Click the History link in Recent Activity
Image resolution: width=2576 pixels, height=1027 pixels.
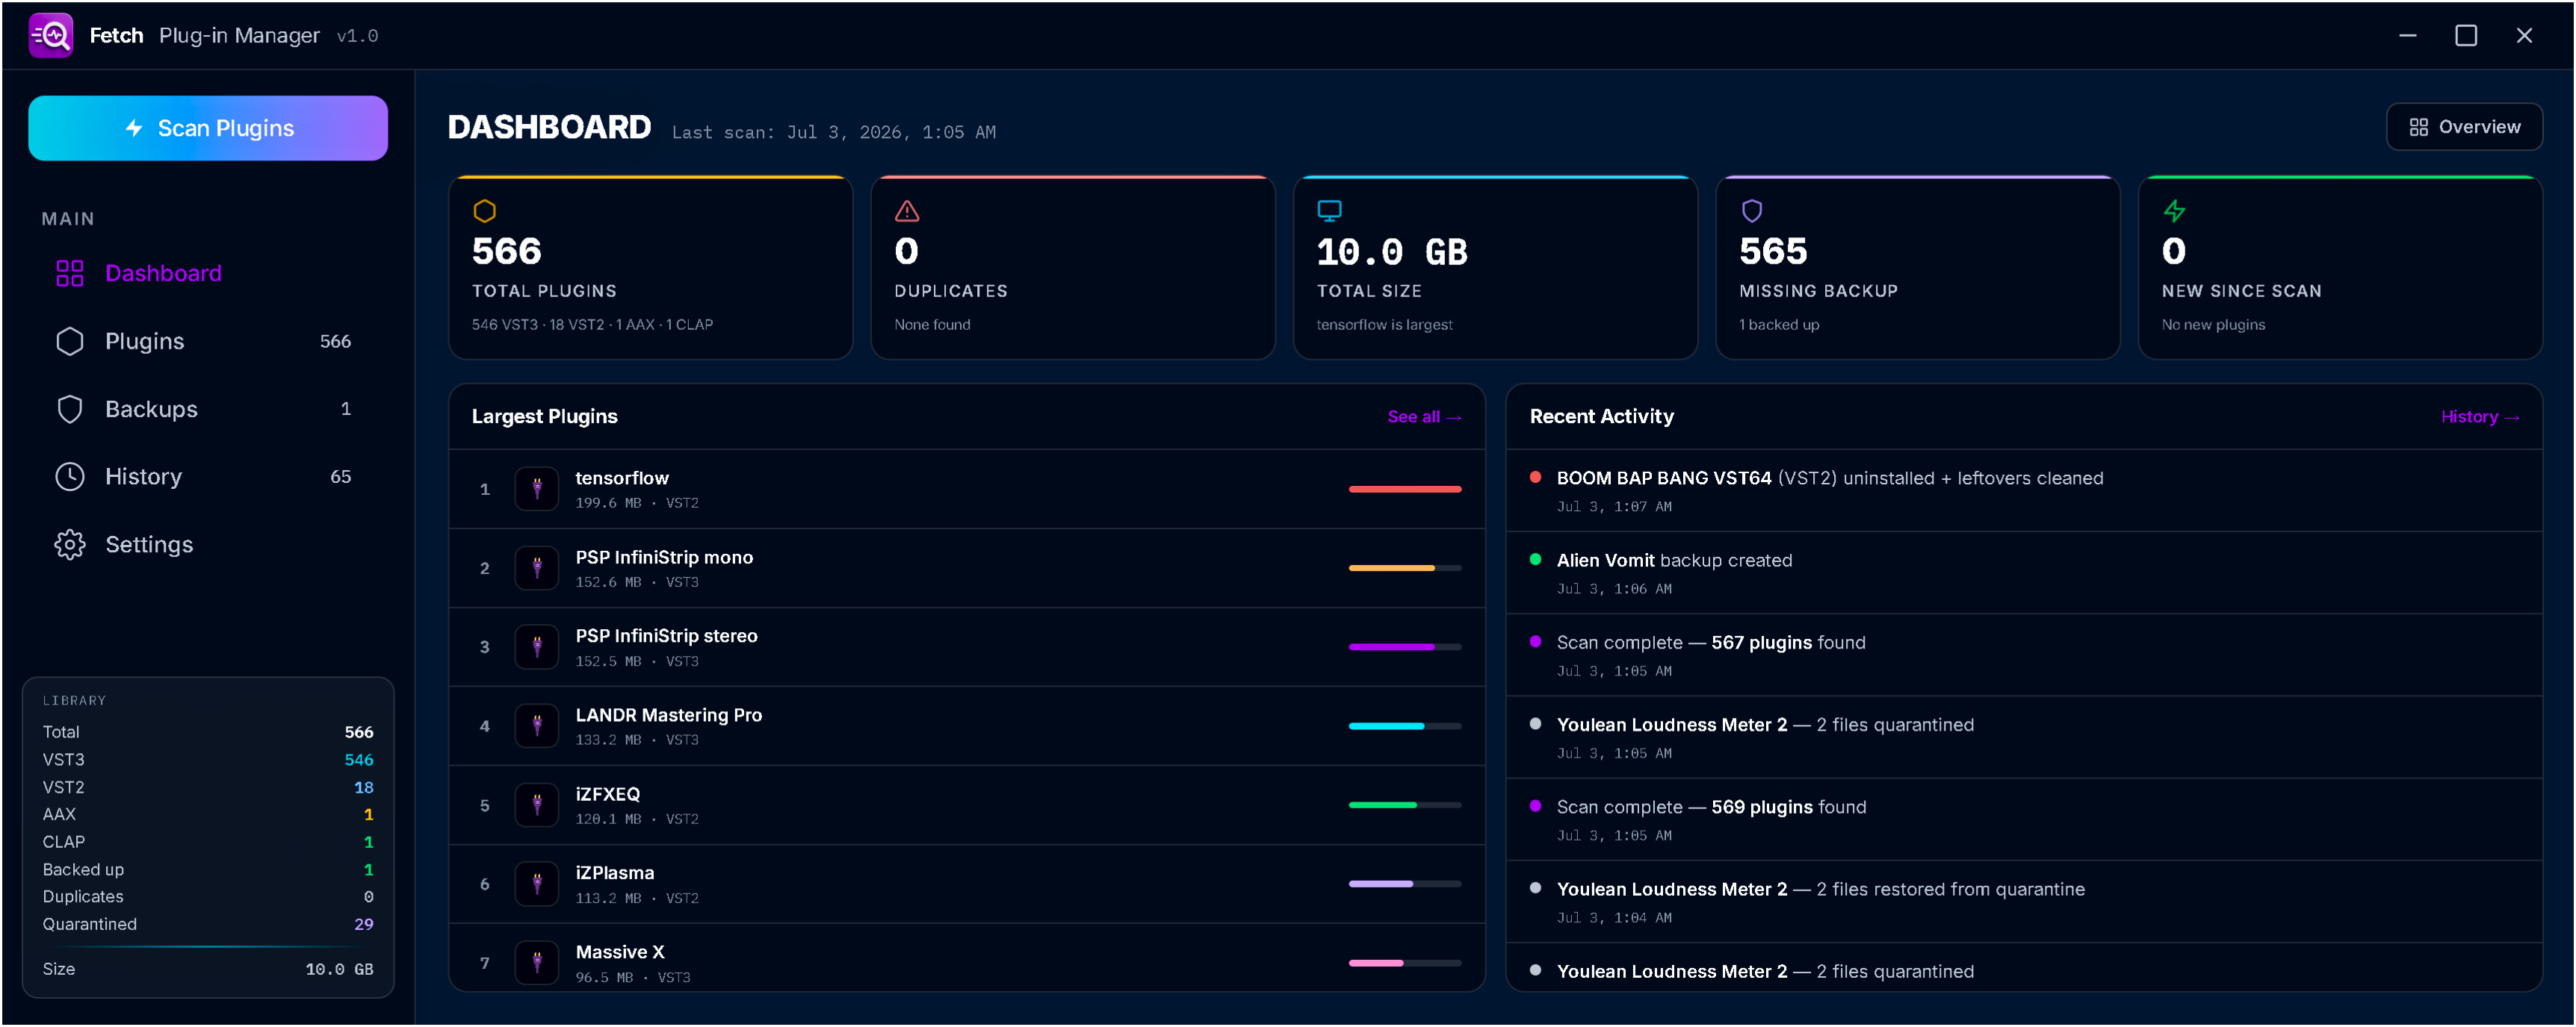pos(2480,416)
